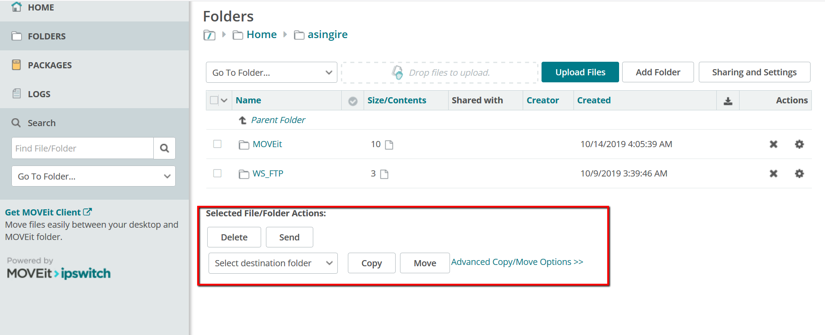Click the magnifier search button beside Find File/Folder
825x335 pixels.
tap(164, 148)
